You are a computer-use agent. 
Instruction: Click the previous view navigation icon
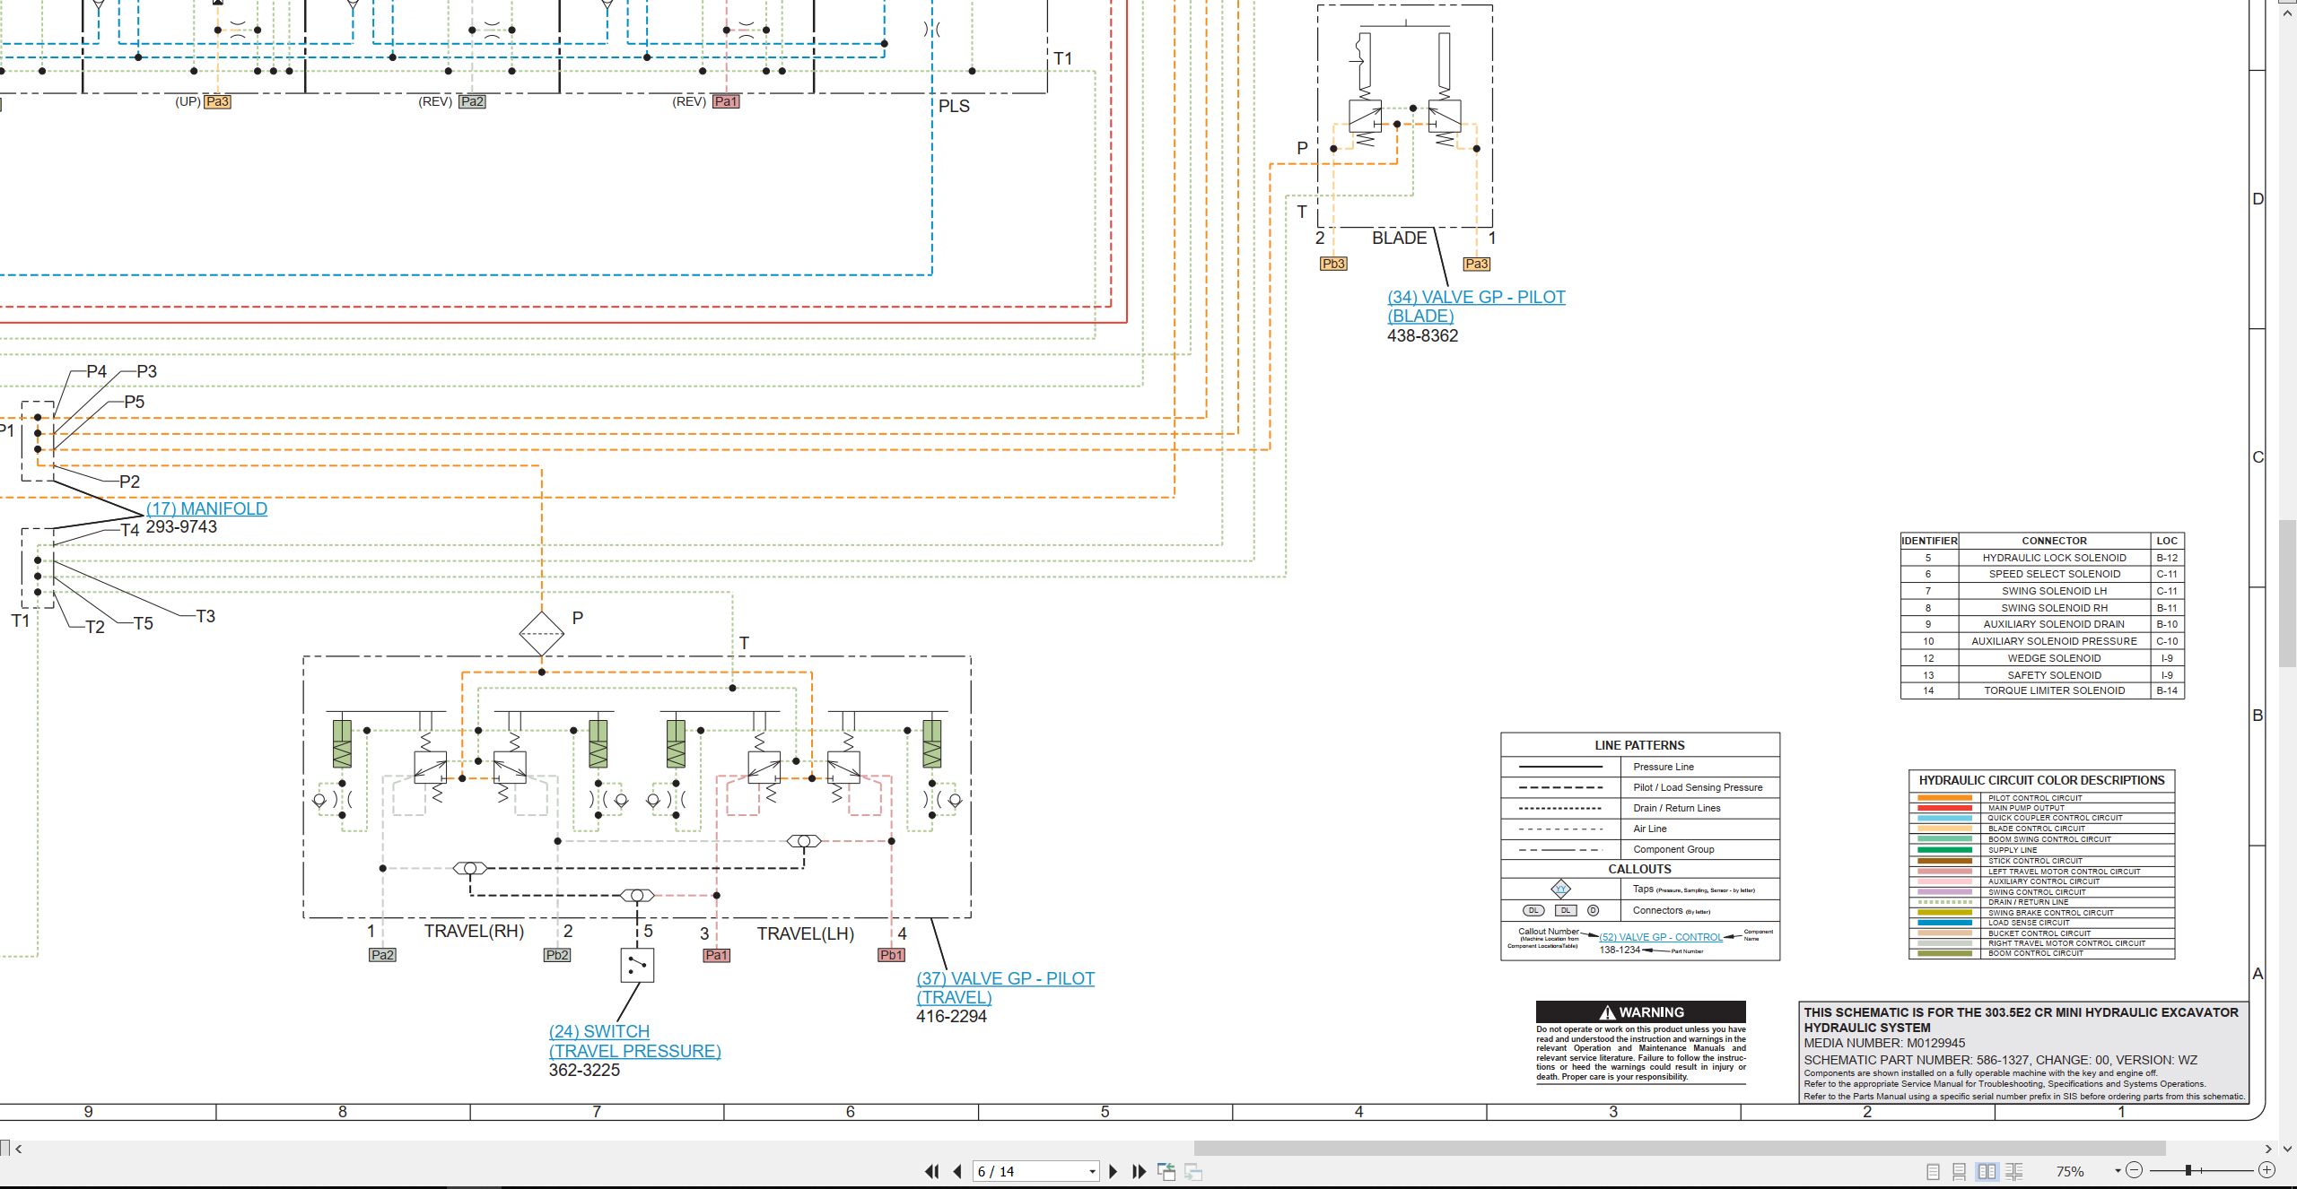(x=1166, y=1171)
